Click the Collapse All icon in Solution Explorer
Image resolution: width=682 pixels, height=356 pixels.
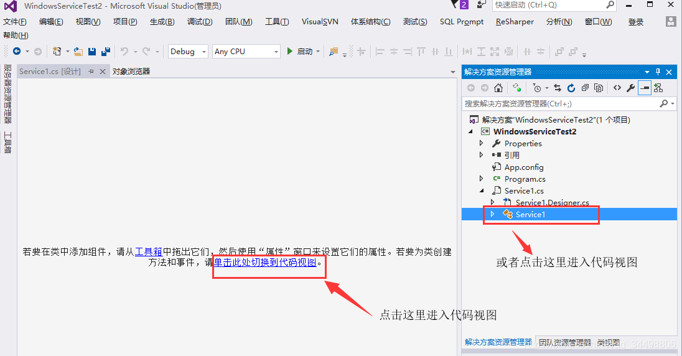pos(585,88)
